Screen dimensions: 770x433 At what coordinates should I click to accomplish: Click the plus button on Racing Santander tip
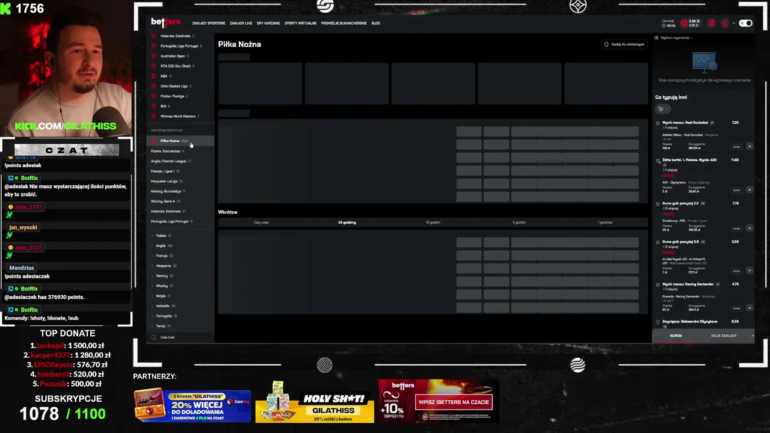750,308
